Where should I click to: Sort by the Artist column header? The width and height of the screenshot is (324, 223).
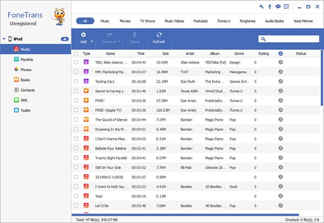point(190,53)
